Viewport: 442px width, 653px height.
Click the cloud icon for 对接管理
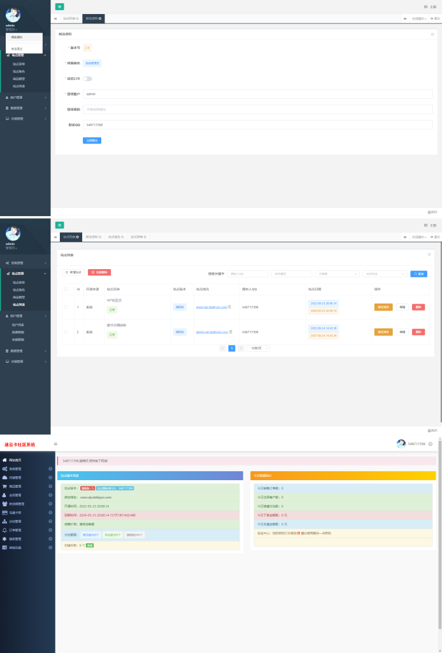4,477
